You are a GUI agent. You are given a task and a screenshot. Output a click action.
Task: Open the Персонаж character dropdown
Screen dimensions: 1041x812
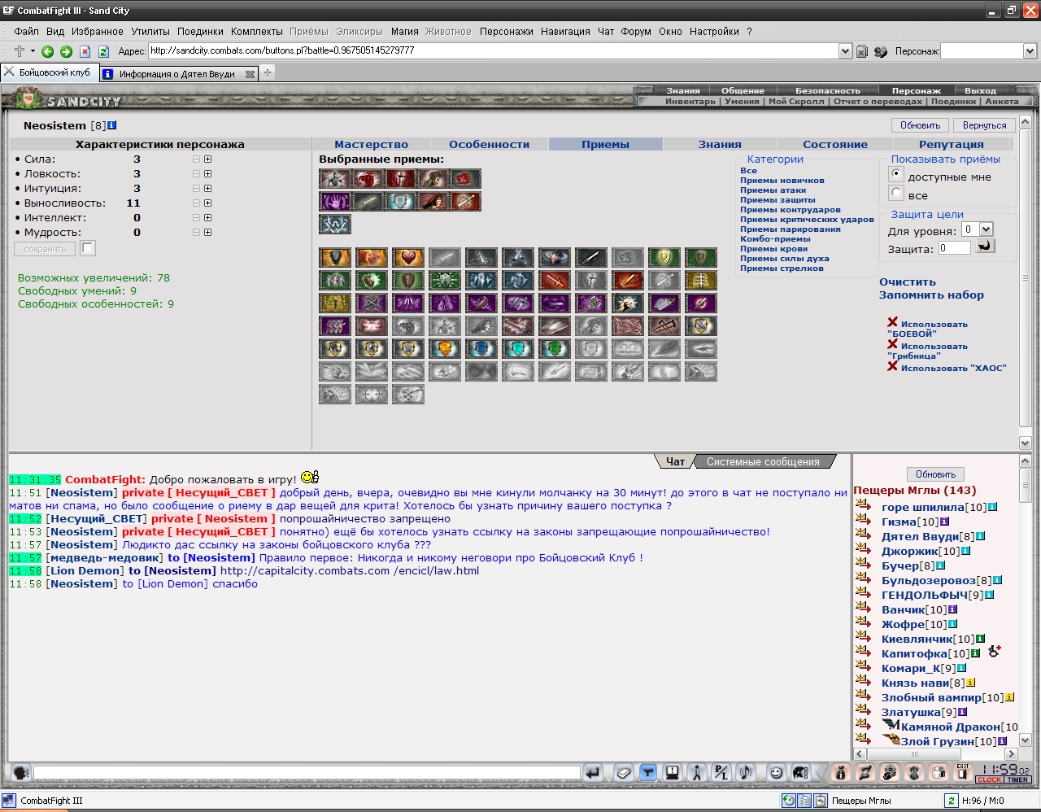tap(1029, 50)
